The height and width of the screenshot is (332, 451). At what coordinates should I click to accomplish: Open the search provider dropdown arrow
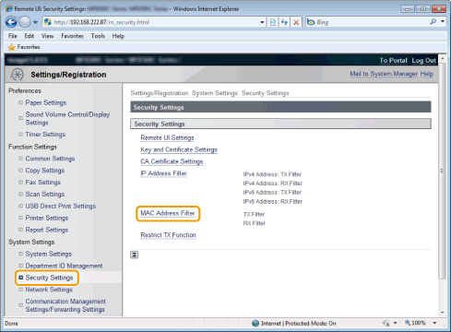(x=443, y=21)
